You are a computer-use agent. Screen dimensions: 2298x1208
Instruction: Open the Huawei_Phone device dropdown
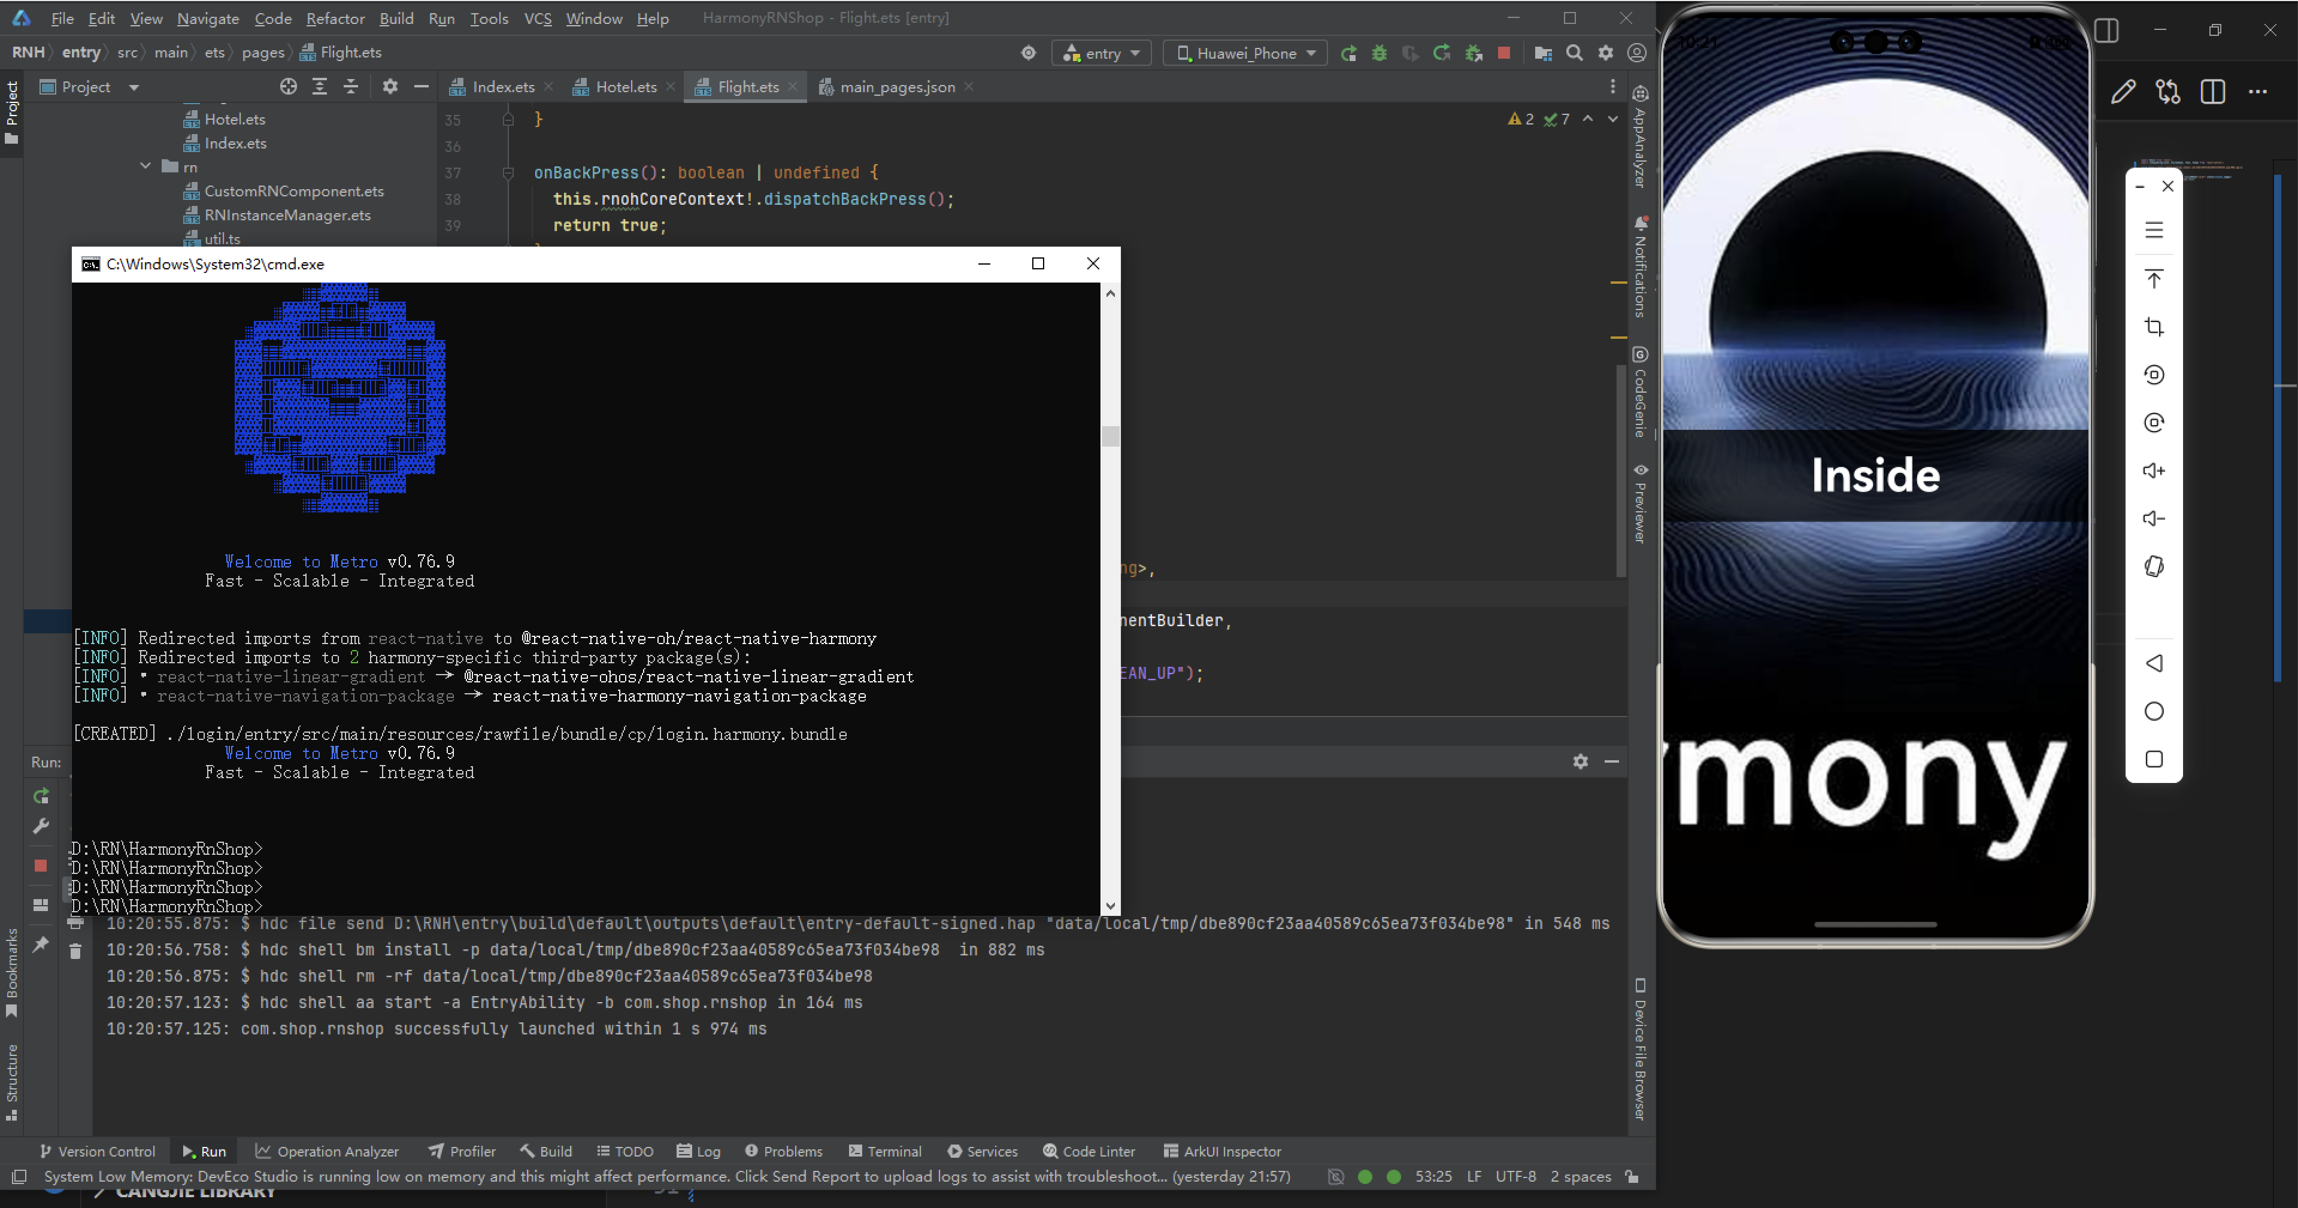point(1245,53)
